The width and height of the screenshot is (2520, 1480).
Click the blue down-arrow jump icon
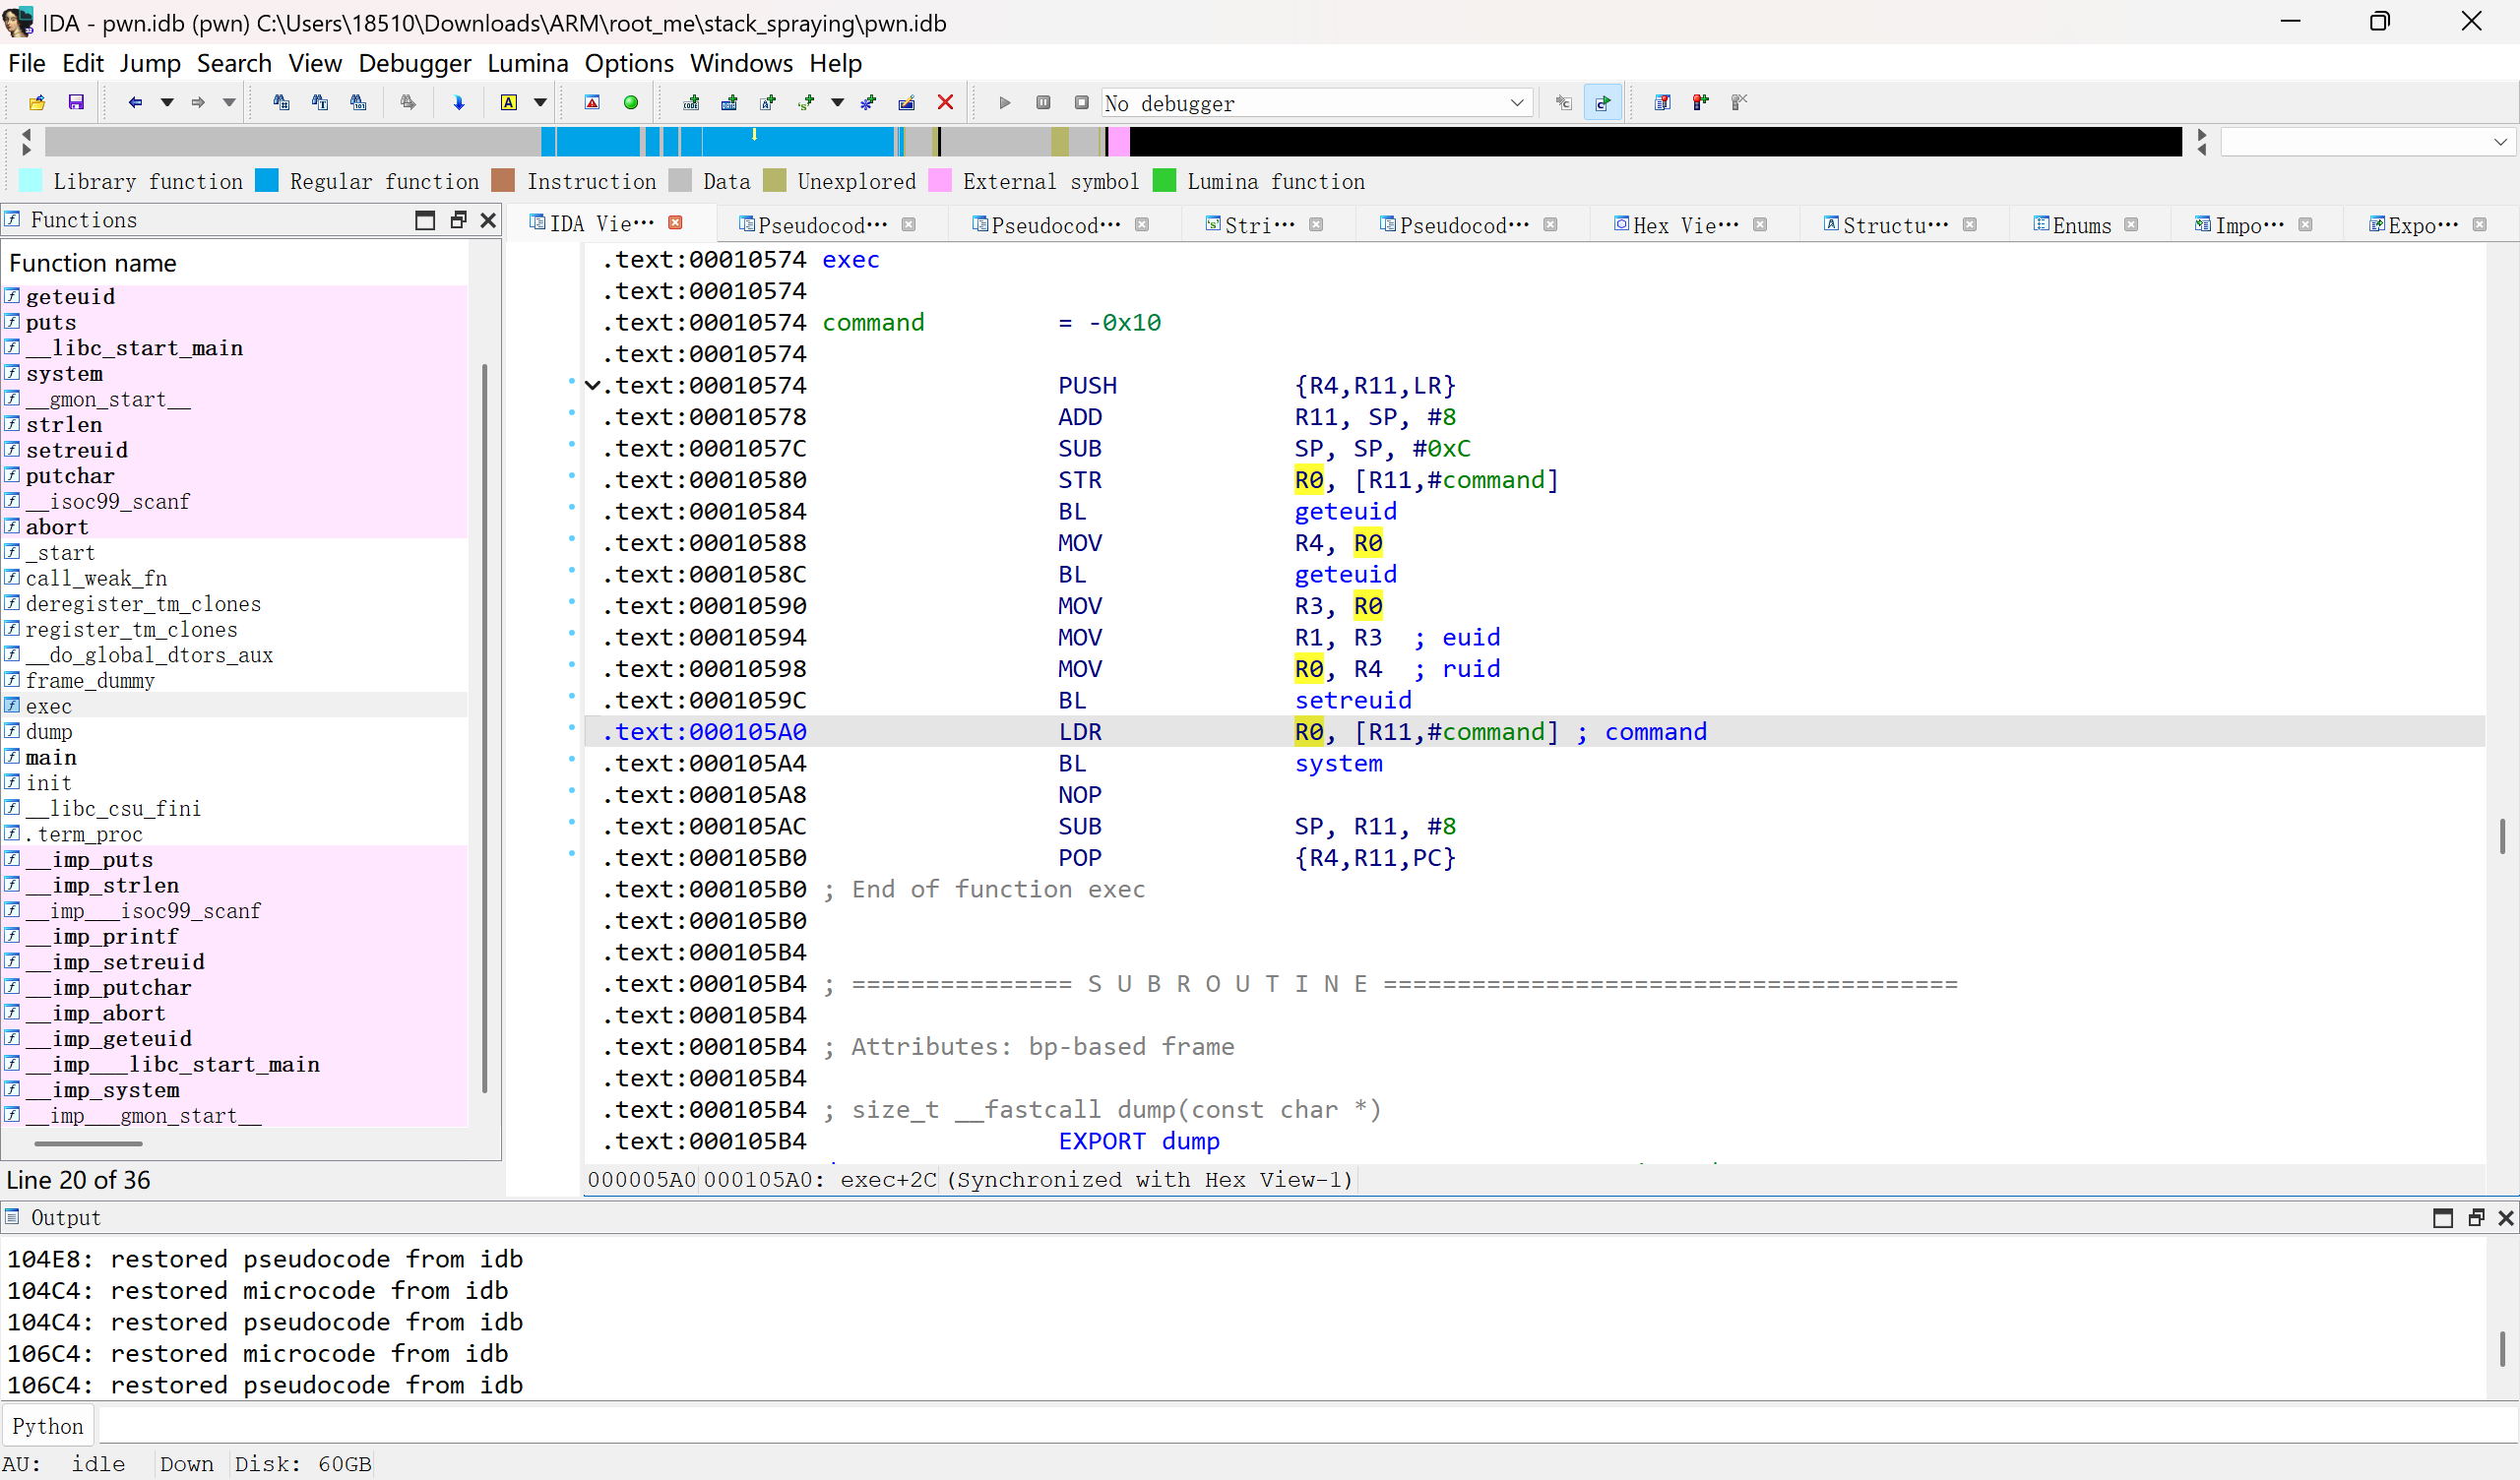click(x=459, y=102)
